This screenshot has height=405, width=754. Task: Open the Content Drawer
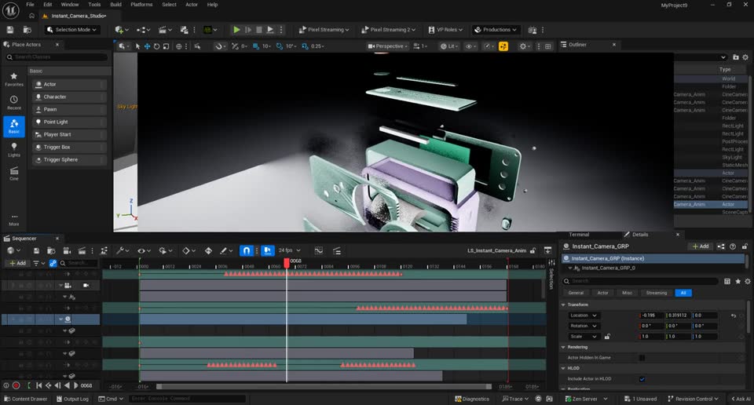coord(25,399)
